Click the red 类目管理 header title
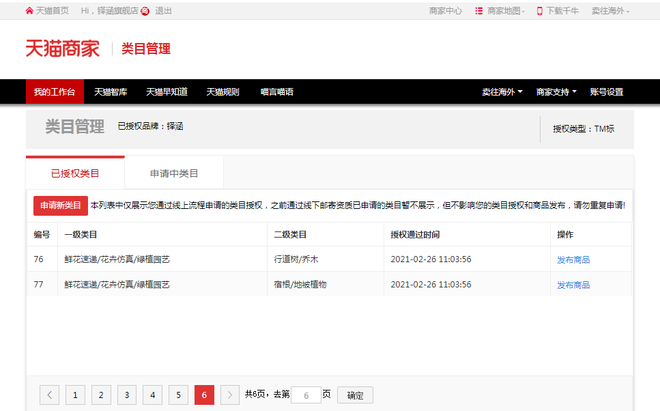Image resolution: width=660 pixels, height=411 pixels. pyautogui.click(x=146, y=49)
